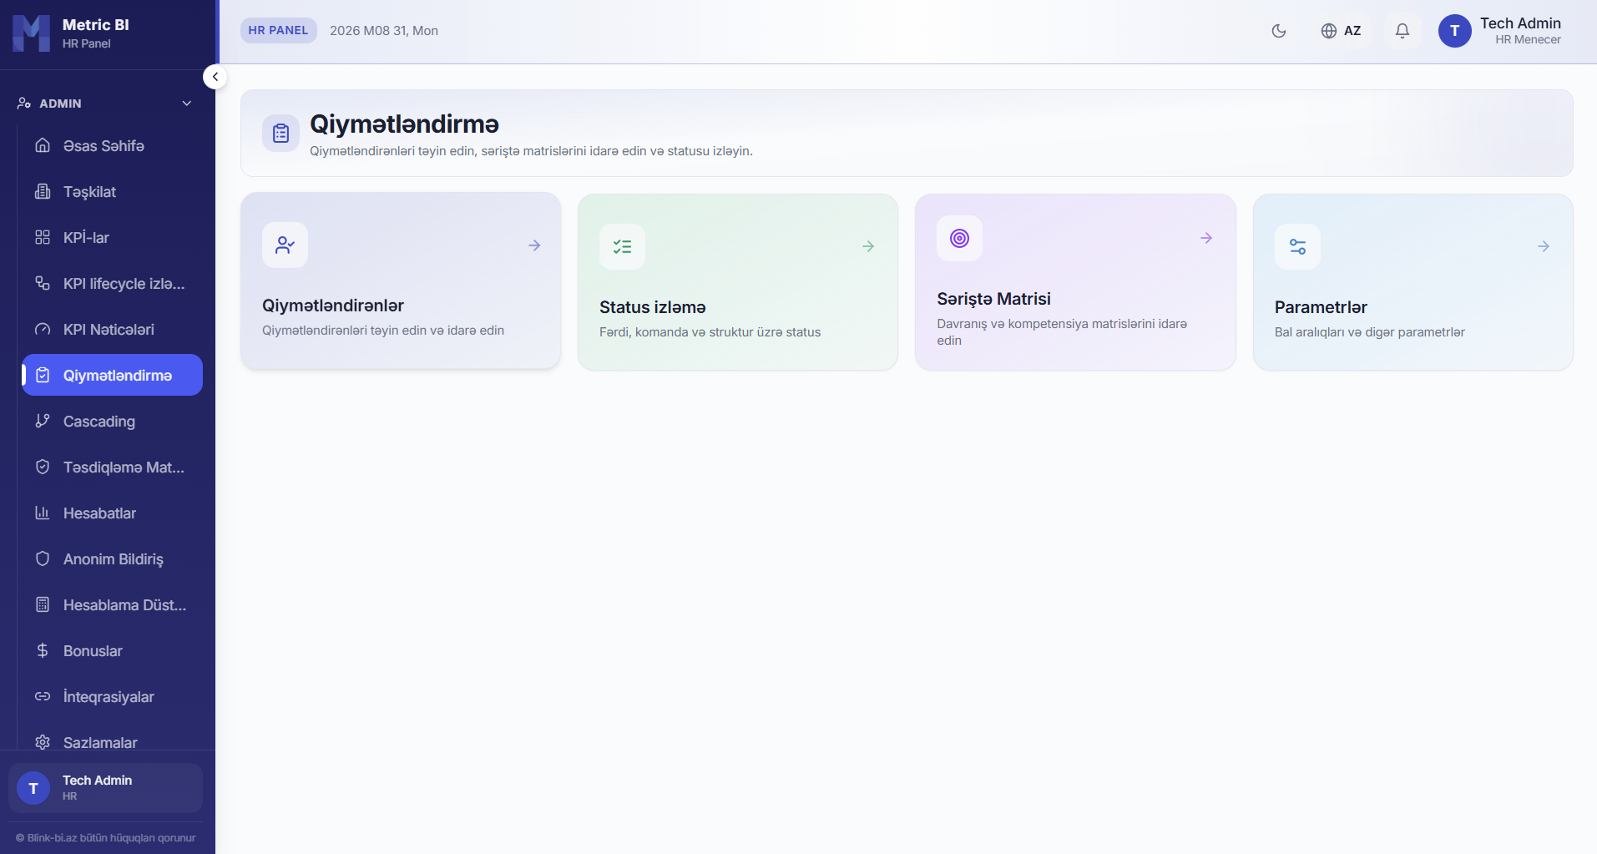Open Sazlamalar settings menu item
The height and width of the screenshot is (854, 1597).
click(112, 742)
